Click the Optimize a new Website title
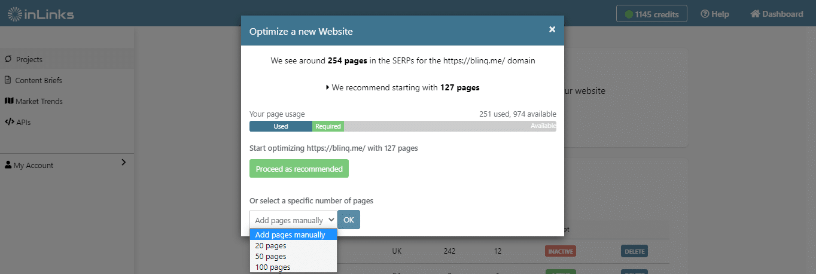The width and height of the screenshot is (816, 274). click(301, 31)
